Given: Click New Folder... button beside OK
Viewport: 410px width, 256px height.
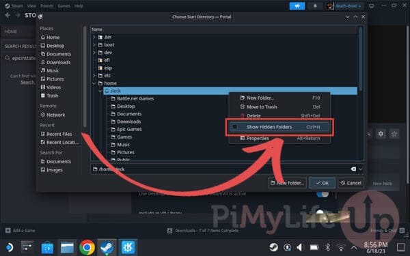Looking at the screenshot, I should (288, 183).
